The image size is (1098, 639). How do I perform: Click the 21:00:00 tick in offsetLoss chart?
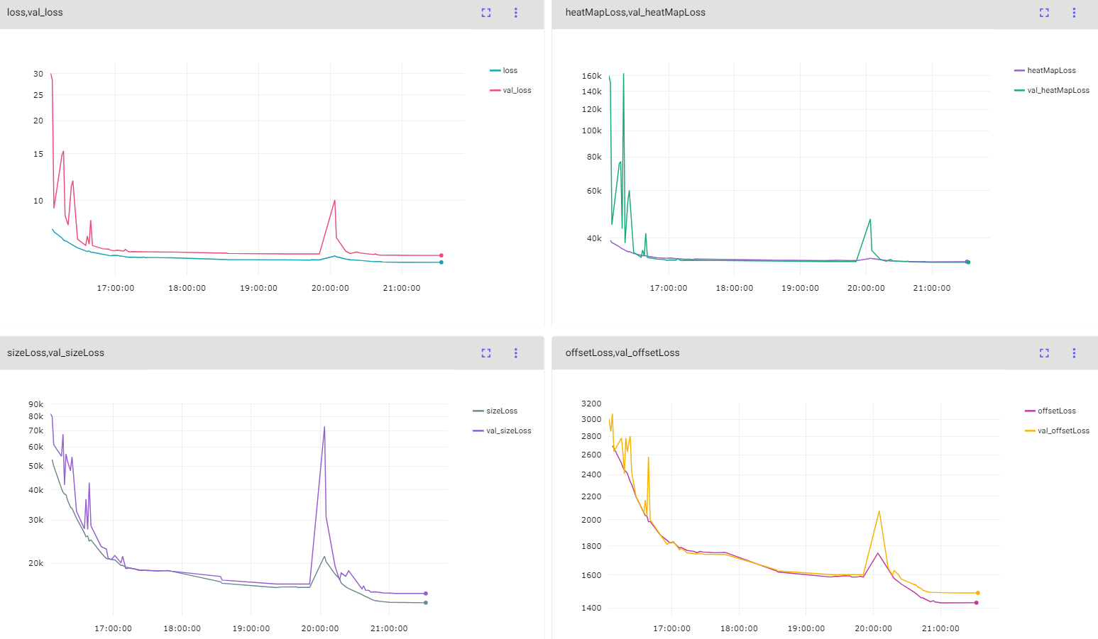pyautogui.click(x=940, y=628)
